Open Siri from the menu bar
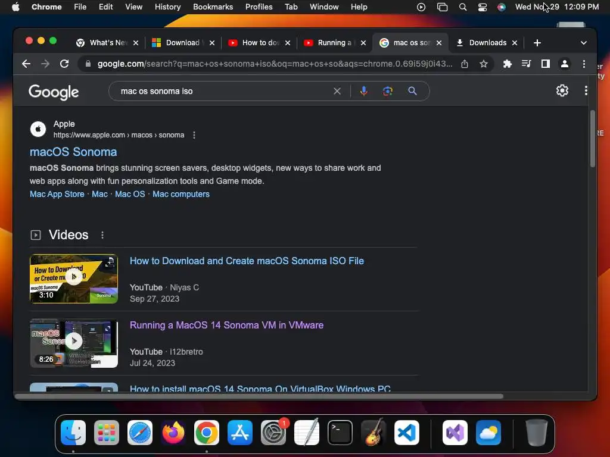 point(502,7)
